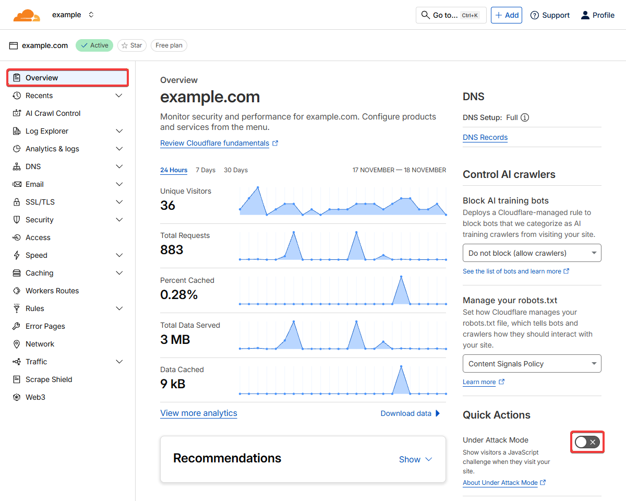
Task: Open the Web3 section icon
Action: [x=16, y=397]
